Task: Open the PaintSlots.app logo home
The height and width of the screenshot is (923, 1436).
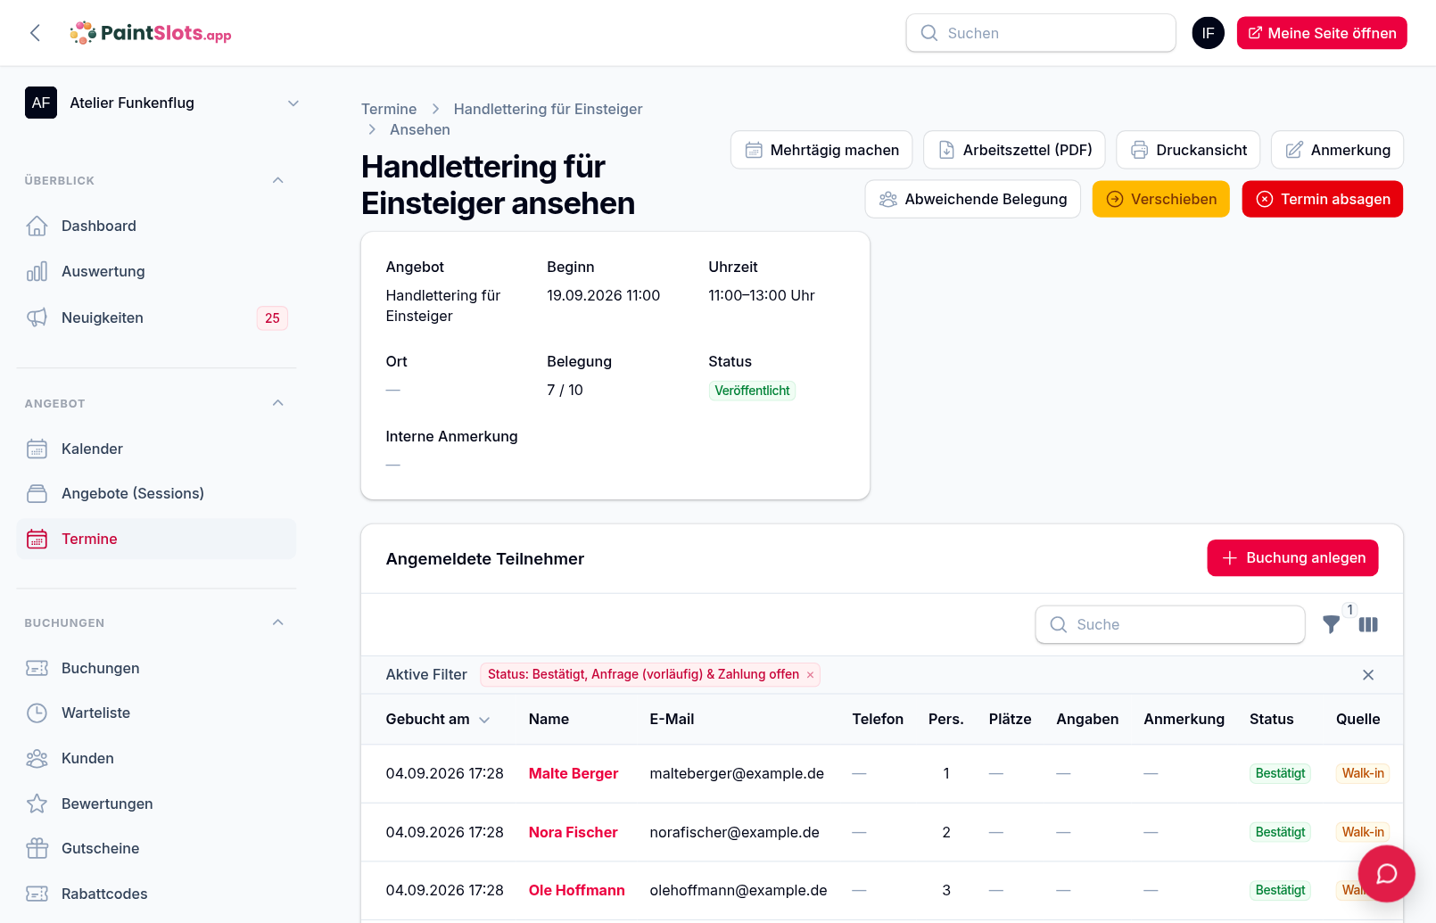Action: [x=151, y=33]
